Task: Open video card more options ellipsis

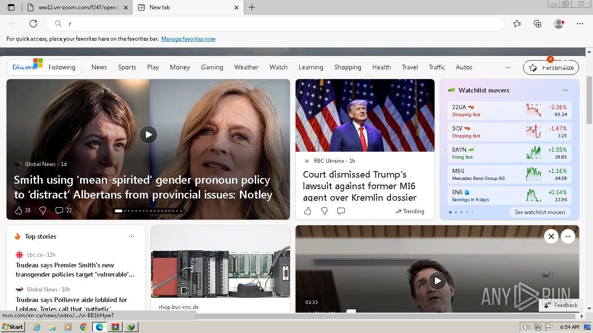Action: [568, 236]
